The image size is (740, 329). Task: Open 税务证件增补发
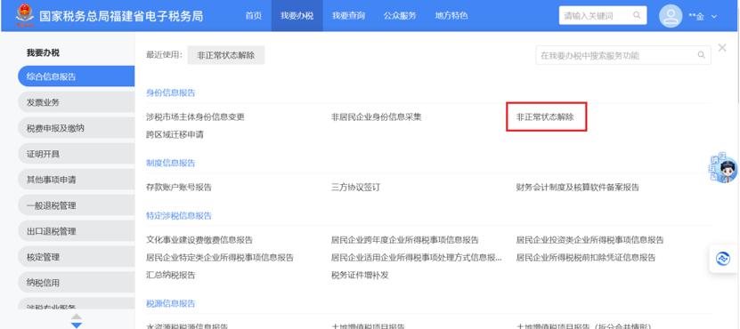click(x=360, y=276)
